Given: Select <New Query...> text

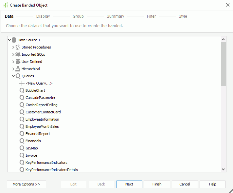Looking at the screenshot, I should [x=39, y=83].
